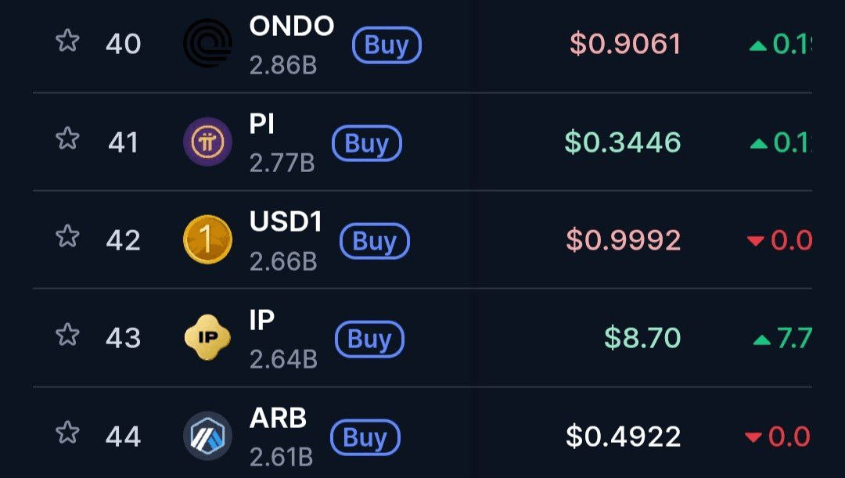Click the USD1 gold coin logo

(x=207, y=239)
